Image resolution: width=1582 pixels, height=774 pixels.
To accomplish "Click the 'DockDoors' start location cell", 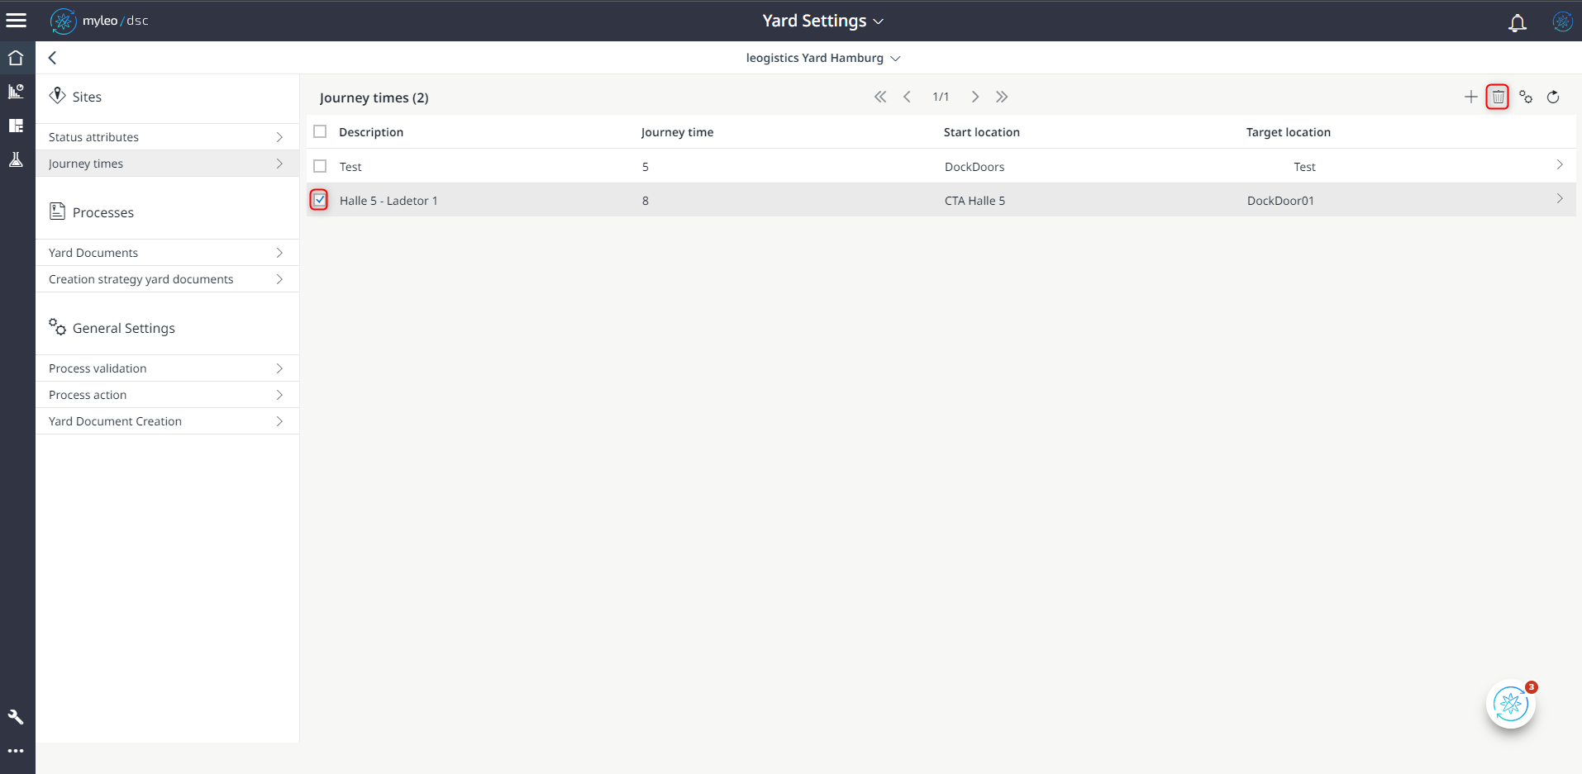I will point(974,167).
